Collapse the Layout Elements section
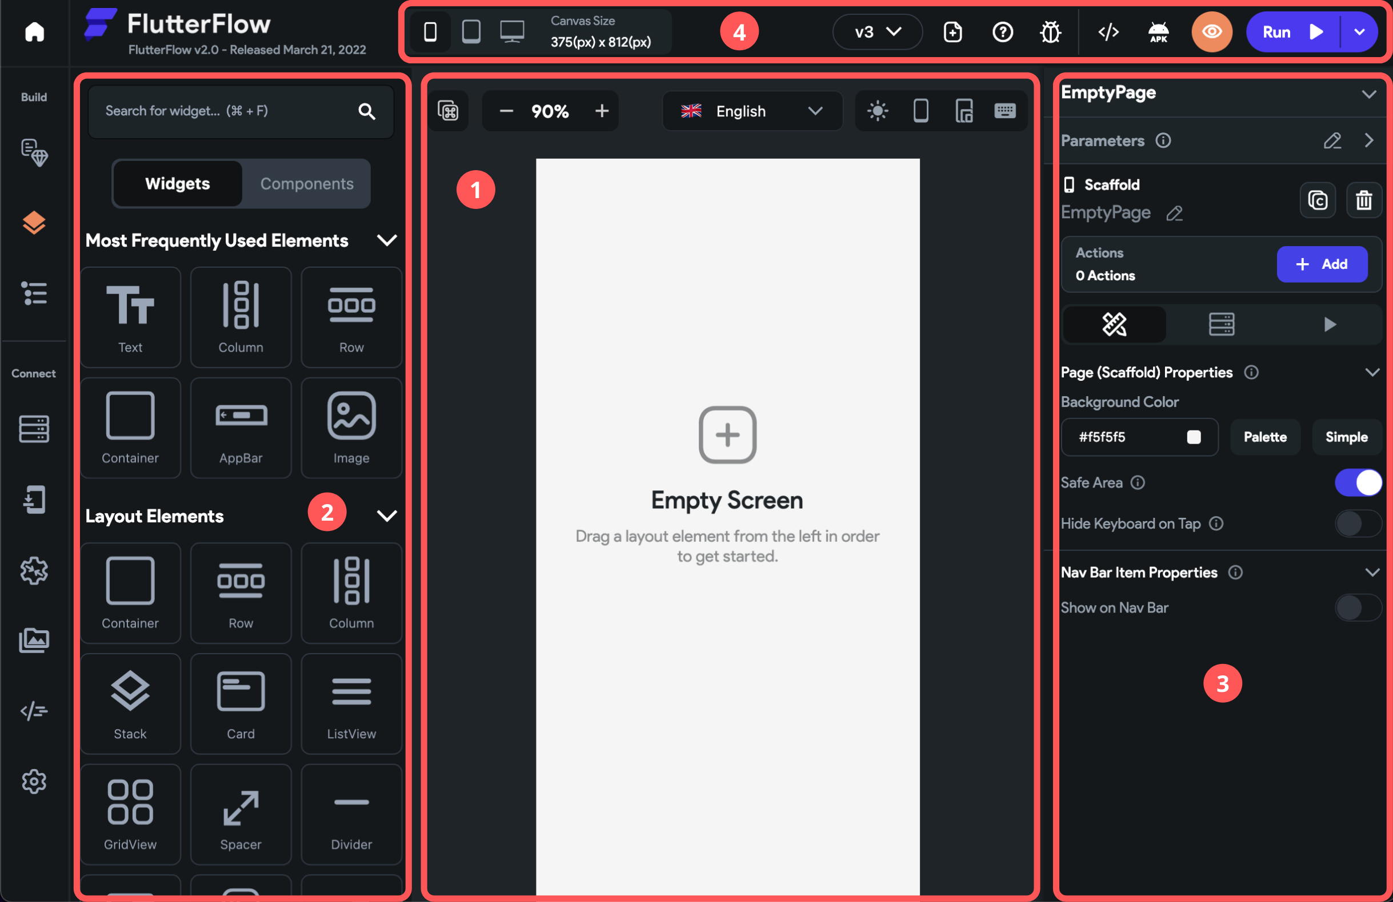Image resolution: width=1393 pixels, height=902 pixels. (387, 516)
